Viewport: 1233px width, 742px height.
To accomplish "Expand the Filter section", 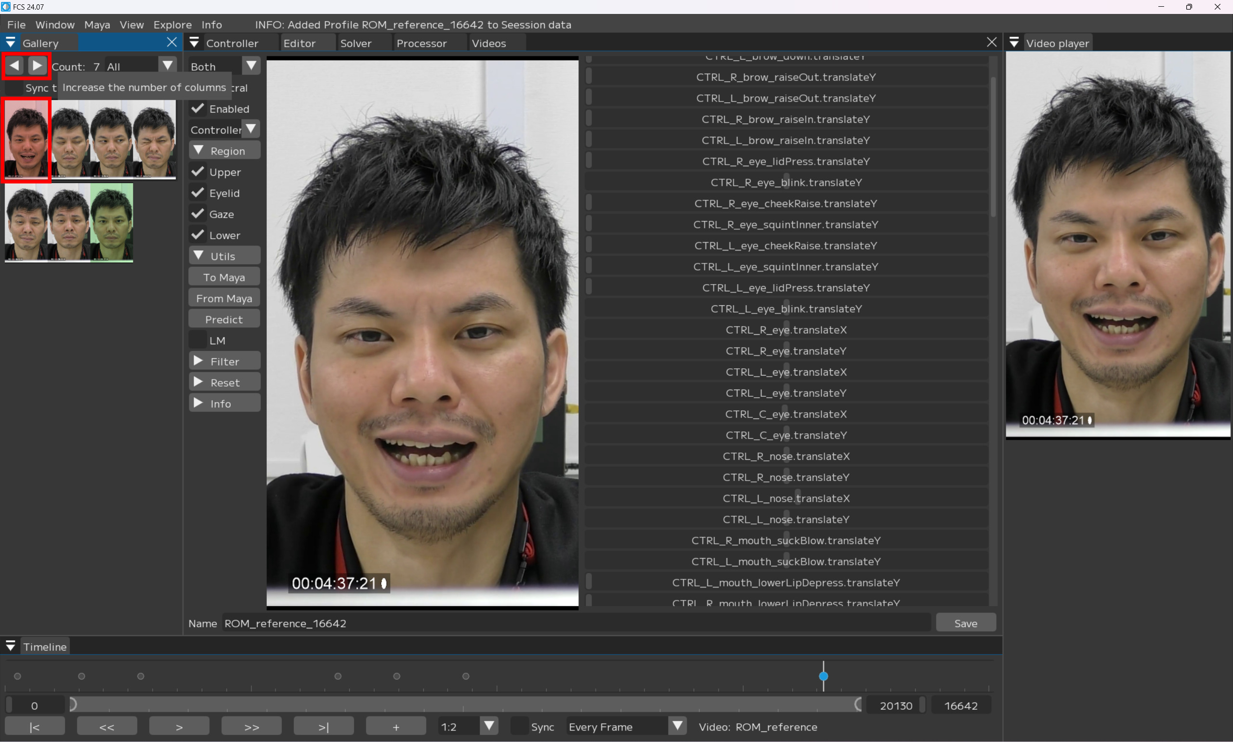I will coord(224,361).
